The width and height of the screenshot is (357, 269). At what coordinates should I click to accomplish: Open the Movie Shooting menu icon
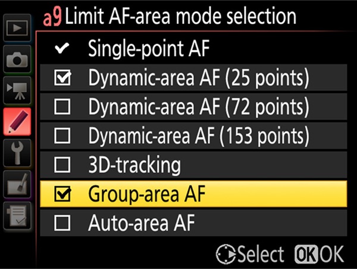tap(18, 91)
